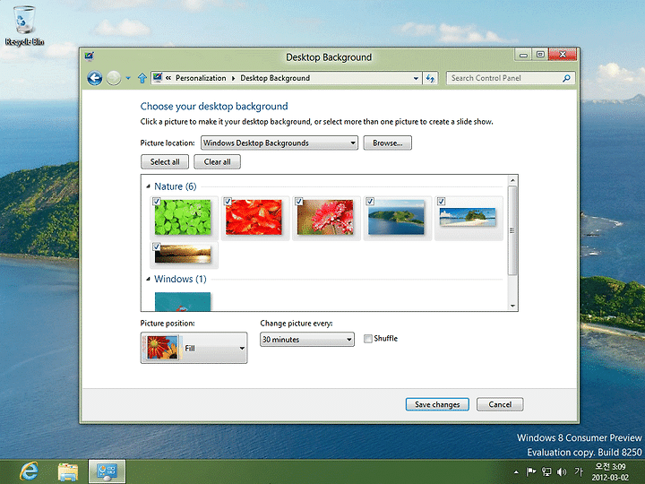Click Desktop Background breadcrumb item

pos(275,78)
